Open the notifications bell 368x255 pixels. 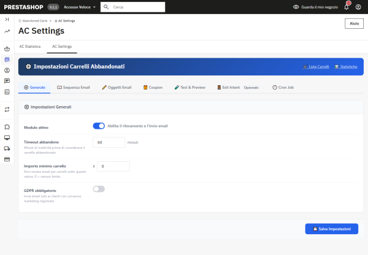click(x=347, y=7)
